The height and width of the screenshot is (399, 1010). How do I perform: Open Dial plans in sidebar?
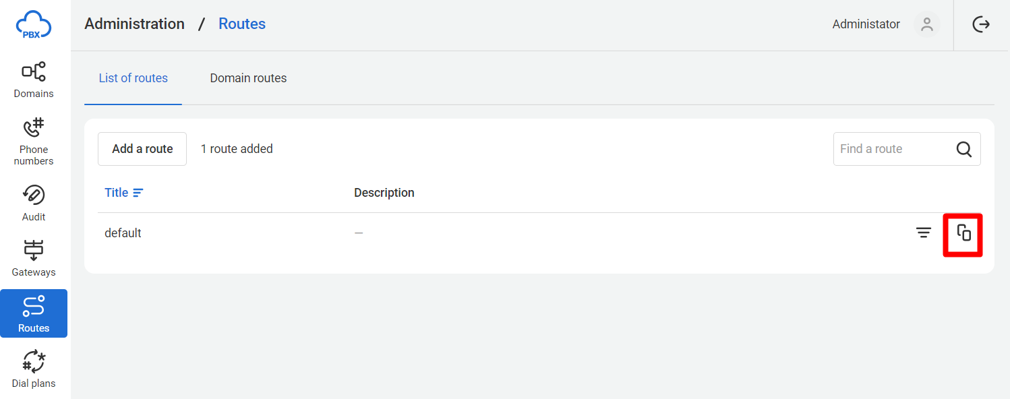pyautogui.click(x=34, y=369)
